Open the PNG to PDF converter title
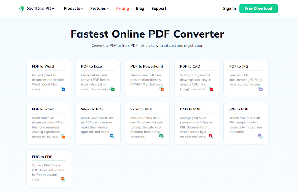 click(42, 157)
